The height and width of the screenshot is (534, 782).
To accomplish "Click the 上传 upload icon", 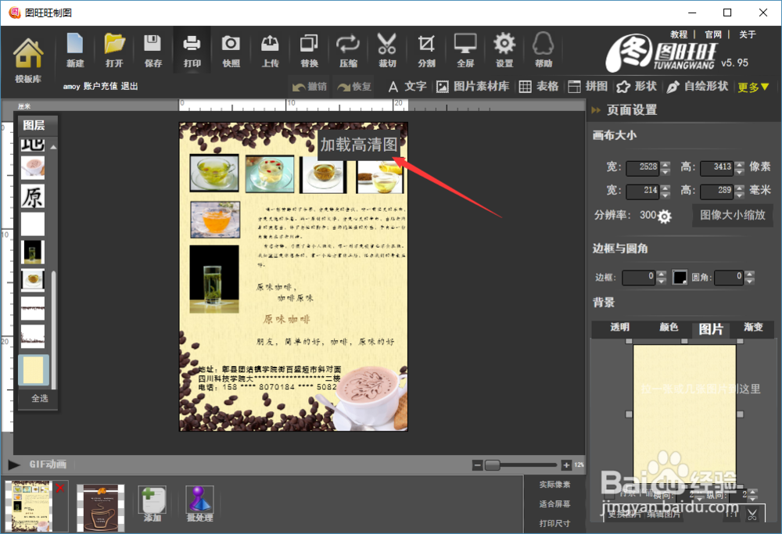I will (x=270, y=50).
